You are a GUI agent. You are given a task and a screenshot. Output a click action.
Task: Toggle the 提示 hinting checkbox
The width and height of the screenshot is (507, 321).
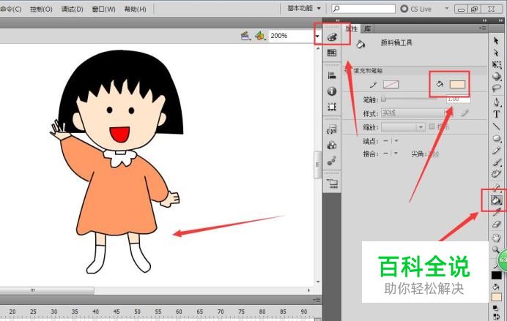[x=432, y=126]
